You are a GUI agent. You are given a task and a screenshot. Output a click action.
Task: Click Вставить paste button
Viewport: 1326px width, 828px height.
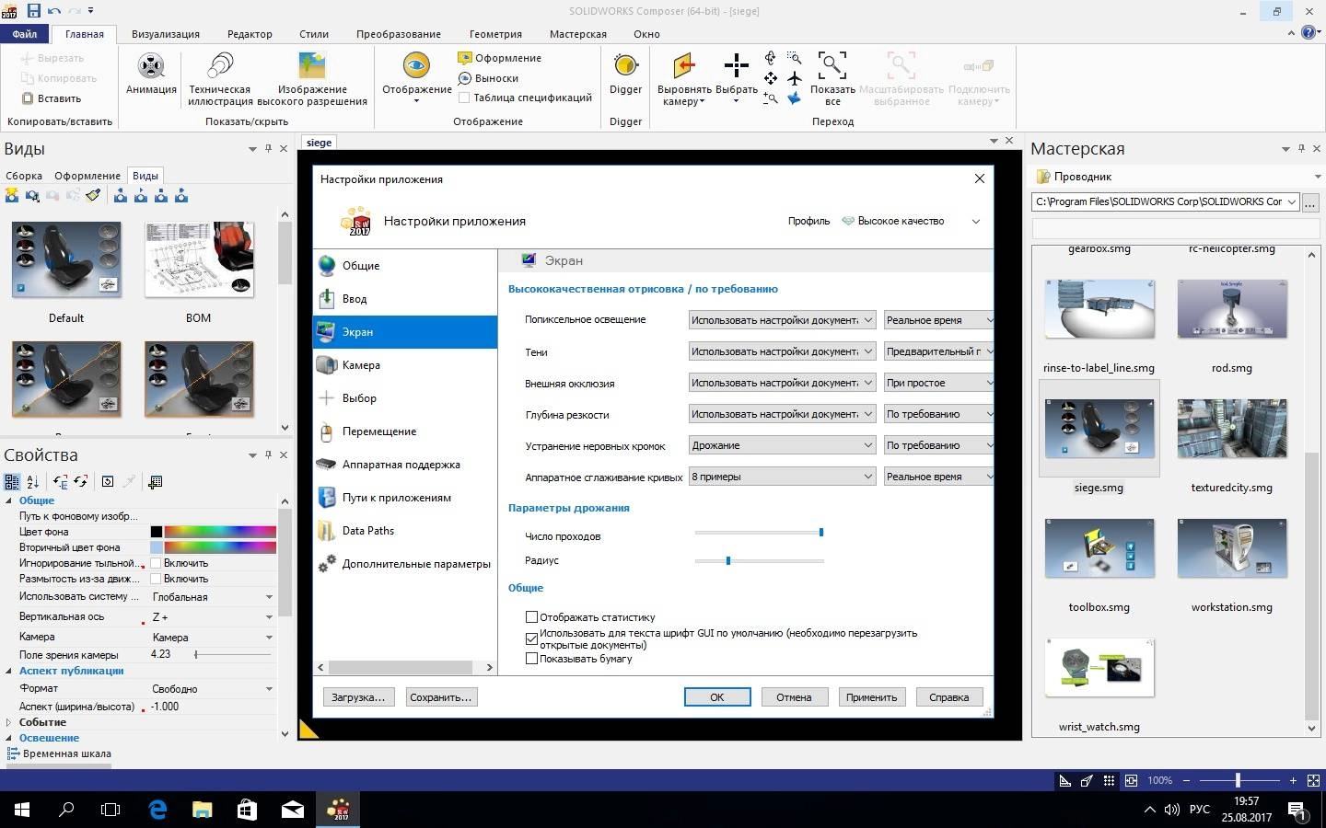[52, 98]
